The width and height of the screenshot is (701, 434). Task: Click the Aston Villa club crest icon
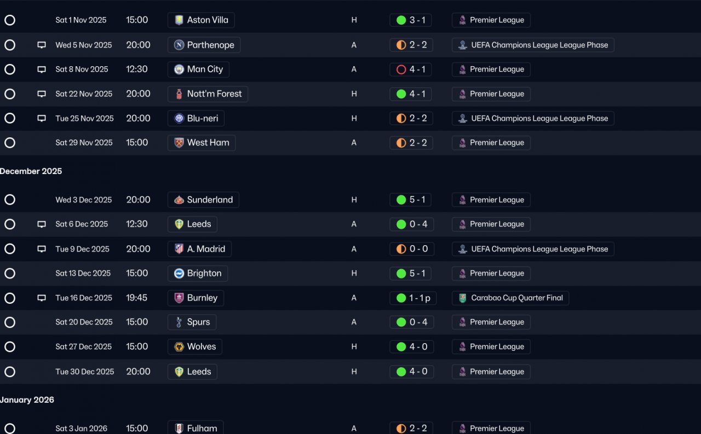[179, 20]
